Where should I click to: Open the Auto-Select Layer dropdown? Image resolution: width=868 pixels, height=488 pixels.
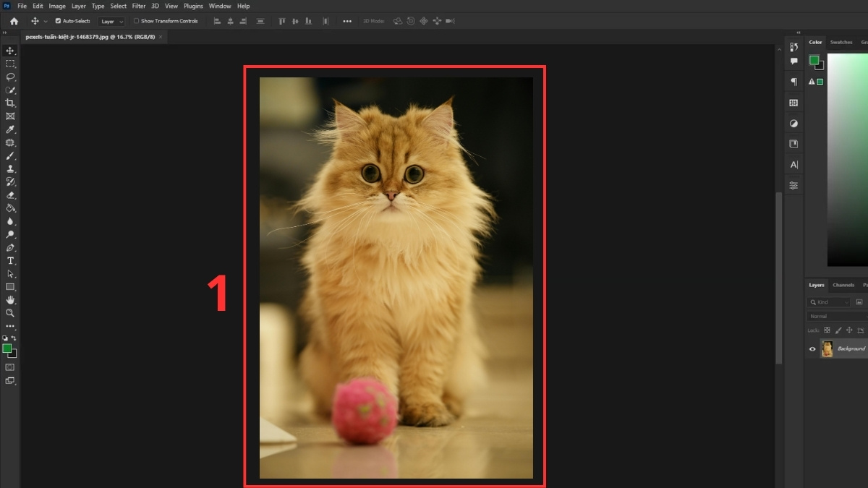pyautogui.click(x=111, y=22)
